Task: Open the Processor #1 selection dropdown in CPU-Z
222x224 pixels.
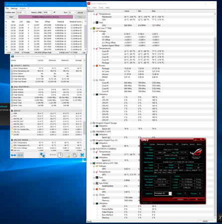Action: tap(170, 194)
